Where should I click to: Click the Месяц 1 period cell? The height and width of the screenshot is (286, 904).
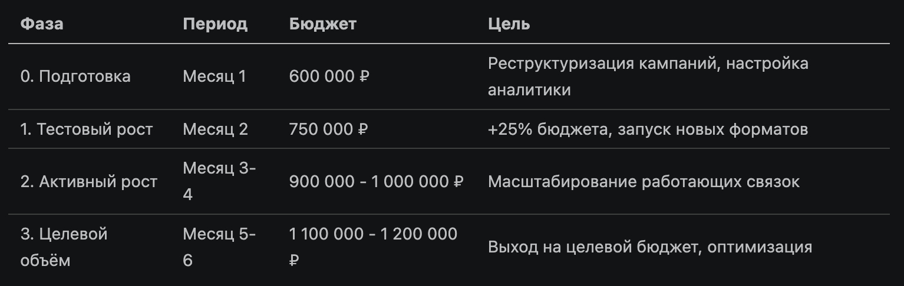pyautogui.click(x=215, y=77)
